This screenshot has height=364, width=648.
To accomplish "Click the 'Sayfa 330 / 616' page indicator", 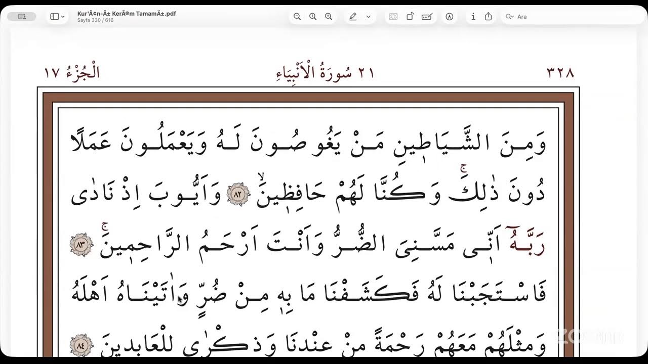I will coord(96,20).
